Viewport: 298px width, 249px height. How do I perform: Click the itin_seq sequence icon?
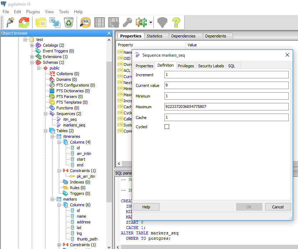point(59,119)
